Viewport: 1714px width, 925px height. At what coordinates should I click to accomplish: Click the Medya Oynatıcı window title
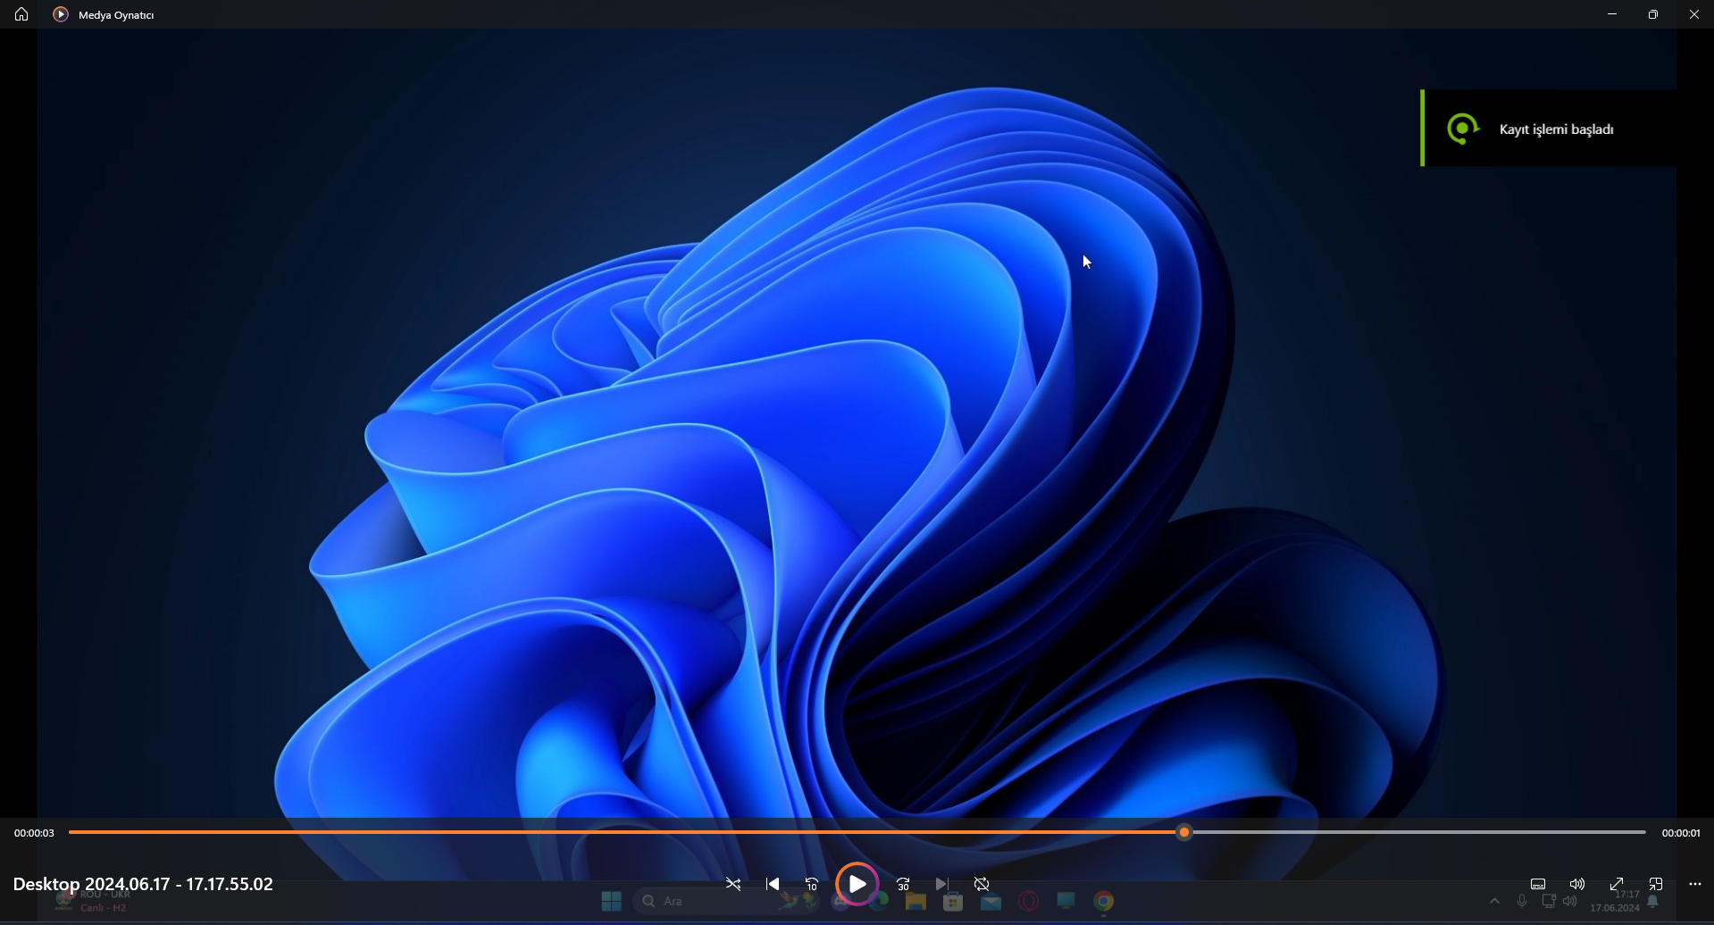click(x=116, y=15)
